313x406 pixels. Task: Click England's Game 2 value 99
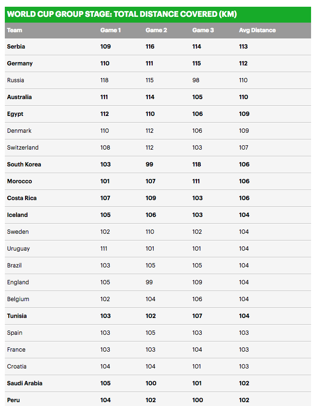(x=149, y=282)
